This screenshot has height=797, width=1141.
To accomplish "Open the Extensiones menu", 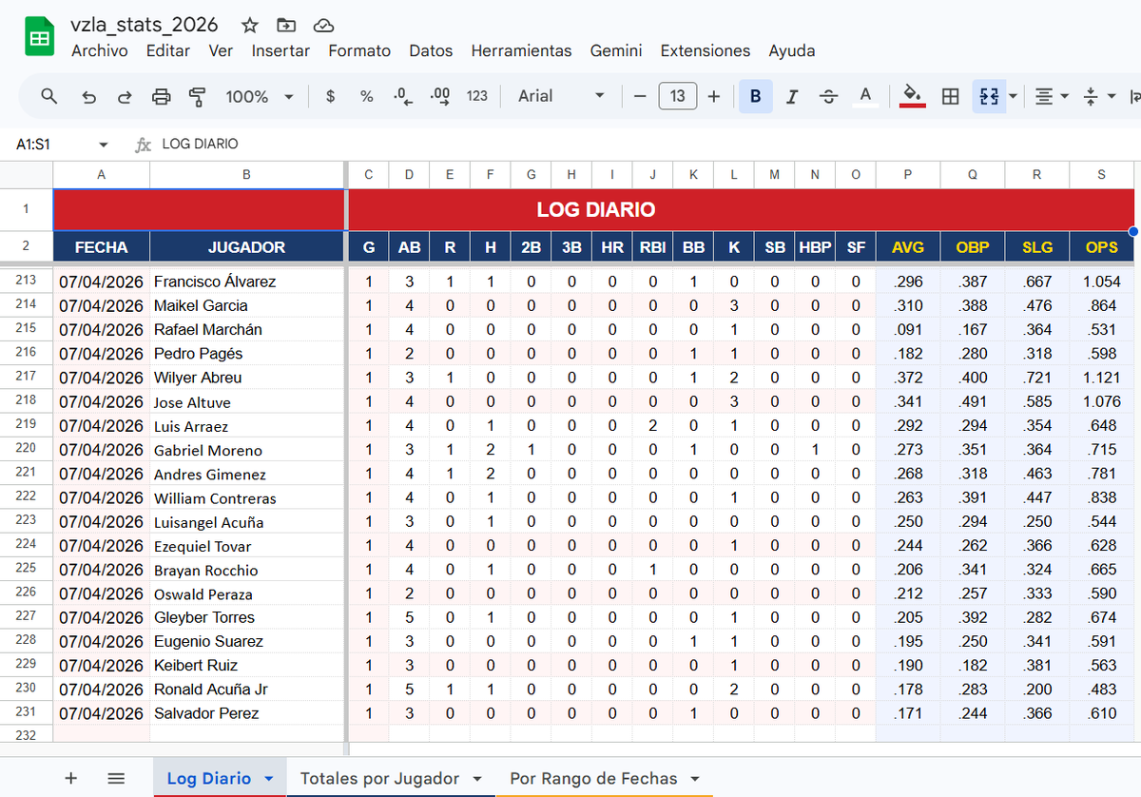I will pos(706,51).
